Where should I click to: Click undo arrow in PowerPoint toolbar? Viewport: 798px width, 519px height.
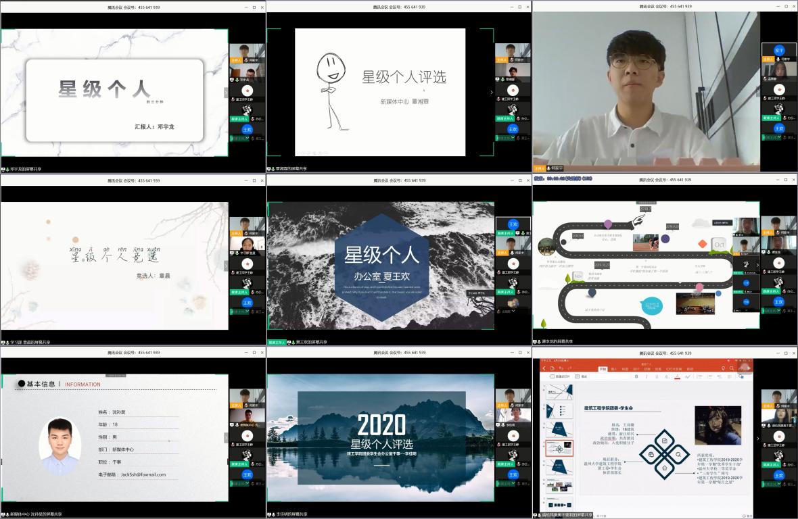pos(561,368)
